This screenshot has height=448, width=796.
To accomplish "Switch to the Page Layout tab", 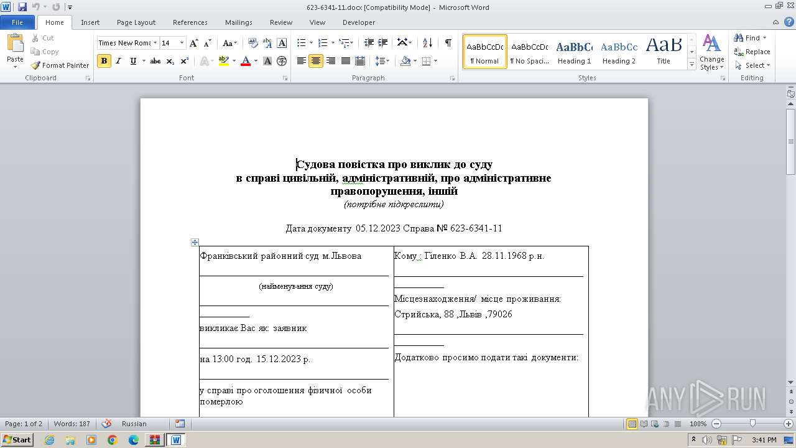I will point(136,22).
